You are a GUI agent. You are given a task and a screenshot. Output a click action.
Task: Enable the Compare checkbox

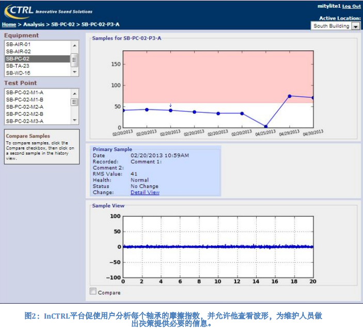pyautogui.click(x=93, y=291)
